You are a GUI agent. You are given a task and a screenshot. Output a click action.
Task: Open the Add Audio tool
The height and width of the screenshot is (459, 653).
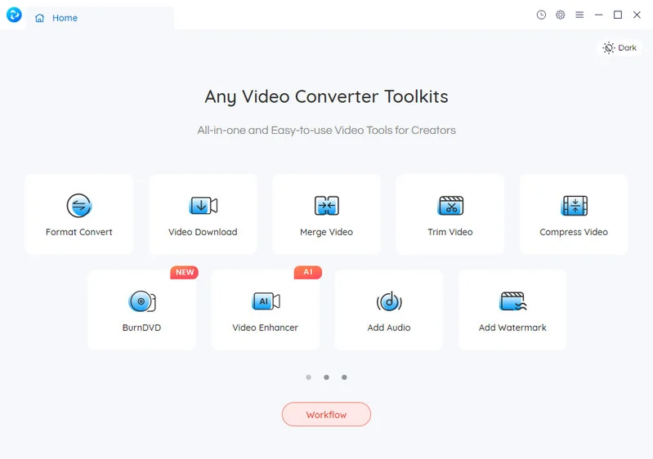coord(389,310)
